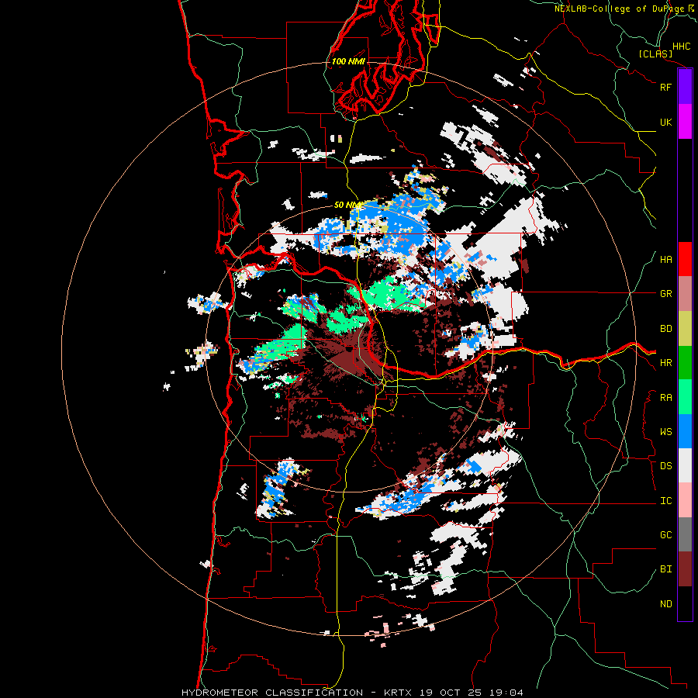Click the RF purple legend swatch

685,87
